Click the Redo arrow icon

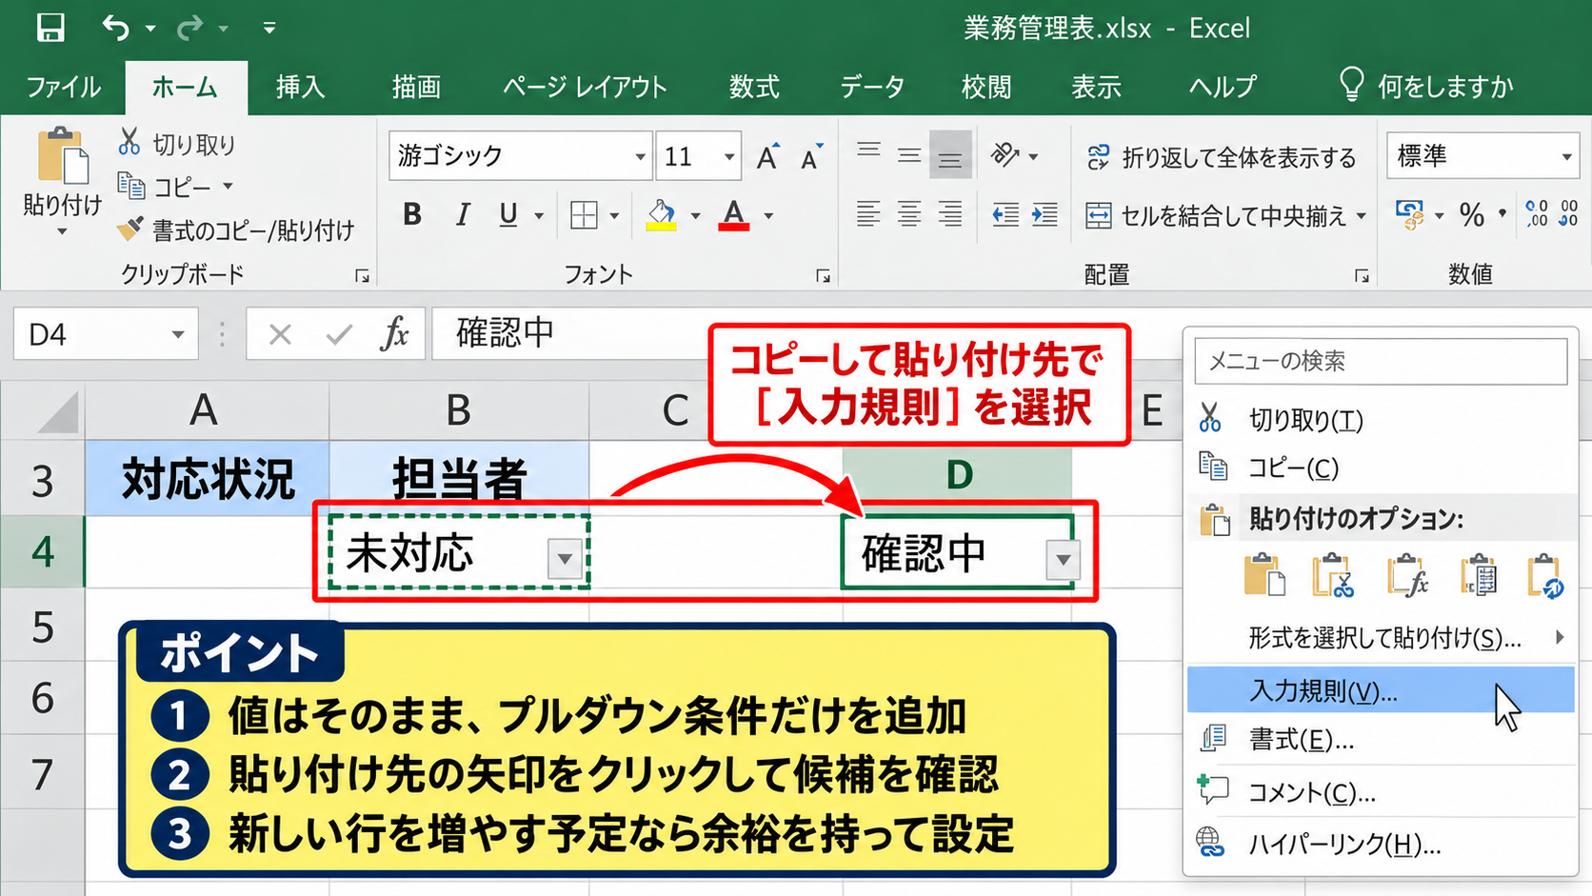click(x=190, y=29)
